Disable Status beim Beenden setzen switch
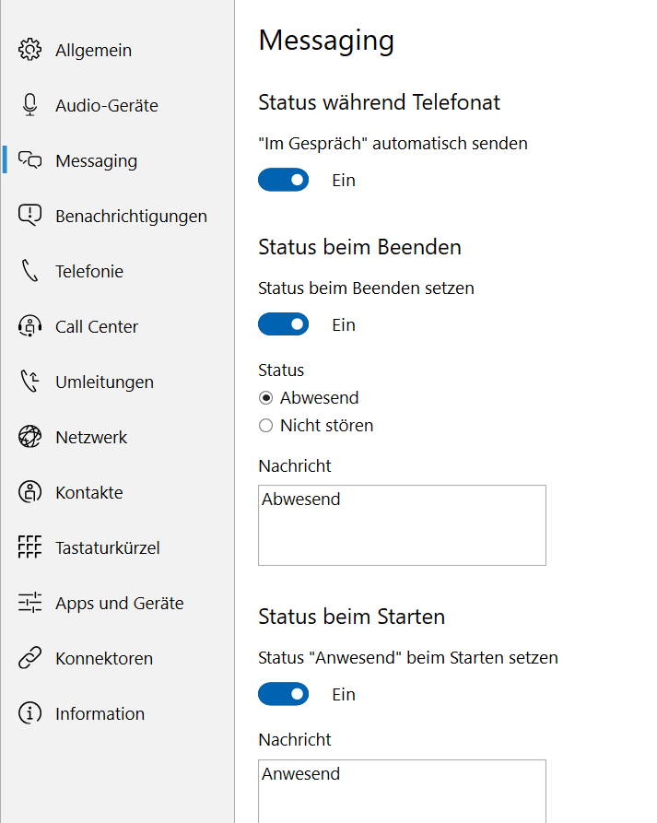Image resolution: width=657 pixels, height=823 pixels. [x=284, y=325]
